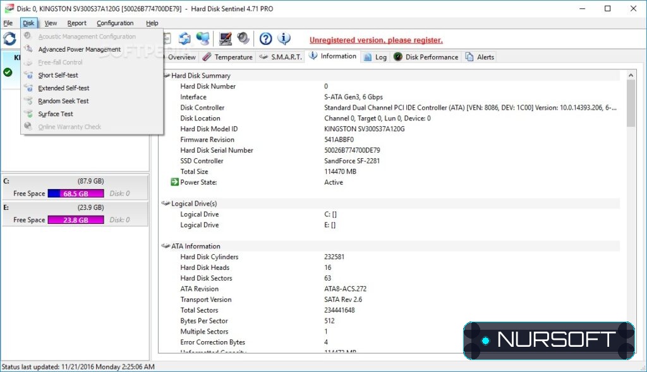The image size is (647, 372).
Task: Click the refresh disk information toolbar icon
Action: (x=9, y=39)
